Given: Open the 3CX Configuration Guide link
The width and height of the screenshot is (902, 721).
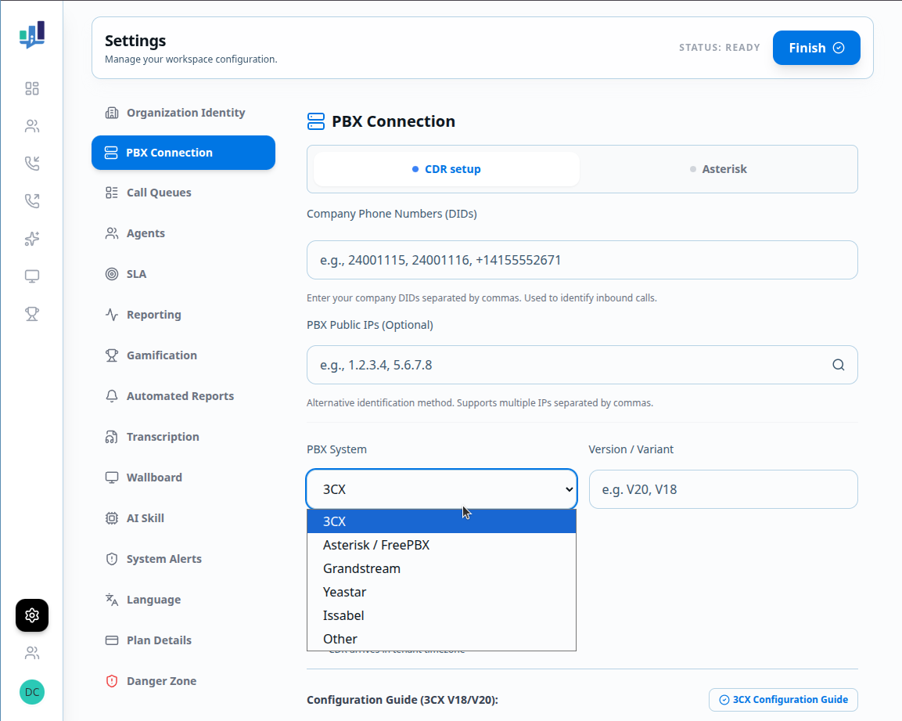Looking at the screenshot, I should [x=784, y=700].
